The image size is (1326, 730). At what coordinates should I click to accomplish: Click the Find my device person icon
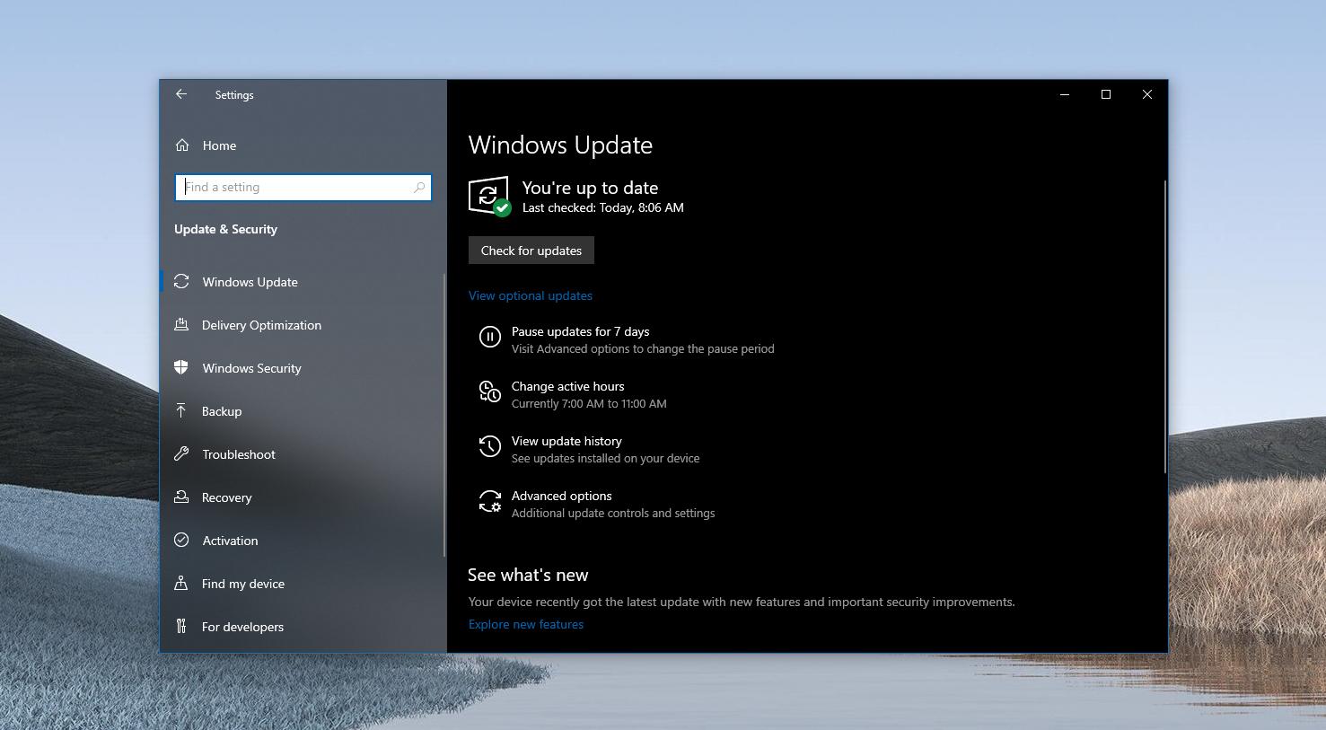[x=181, y=583]
